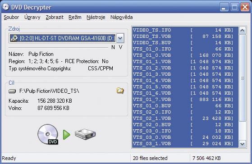Select VIDEO_TS.BUP in the file list
Screen dimensions: 252x164
(x=185, y=43)
